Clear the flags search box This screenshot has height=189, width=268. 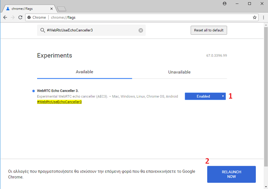click(x=141, y=30)
